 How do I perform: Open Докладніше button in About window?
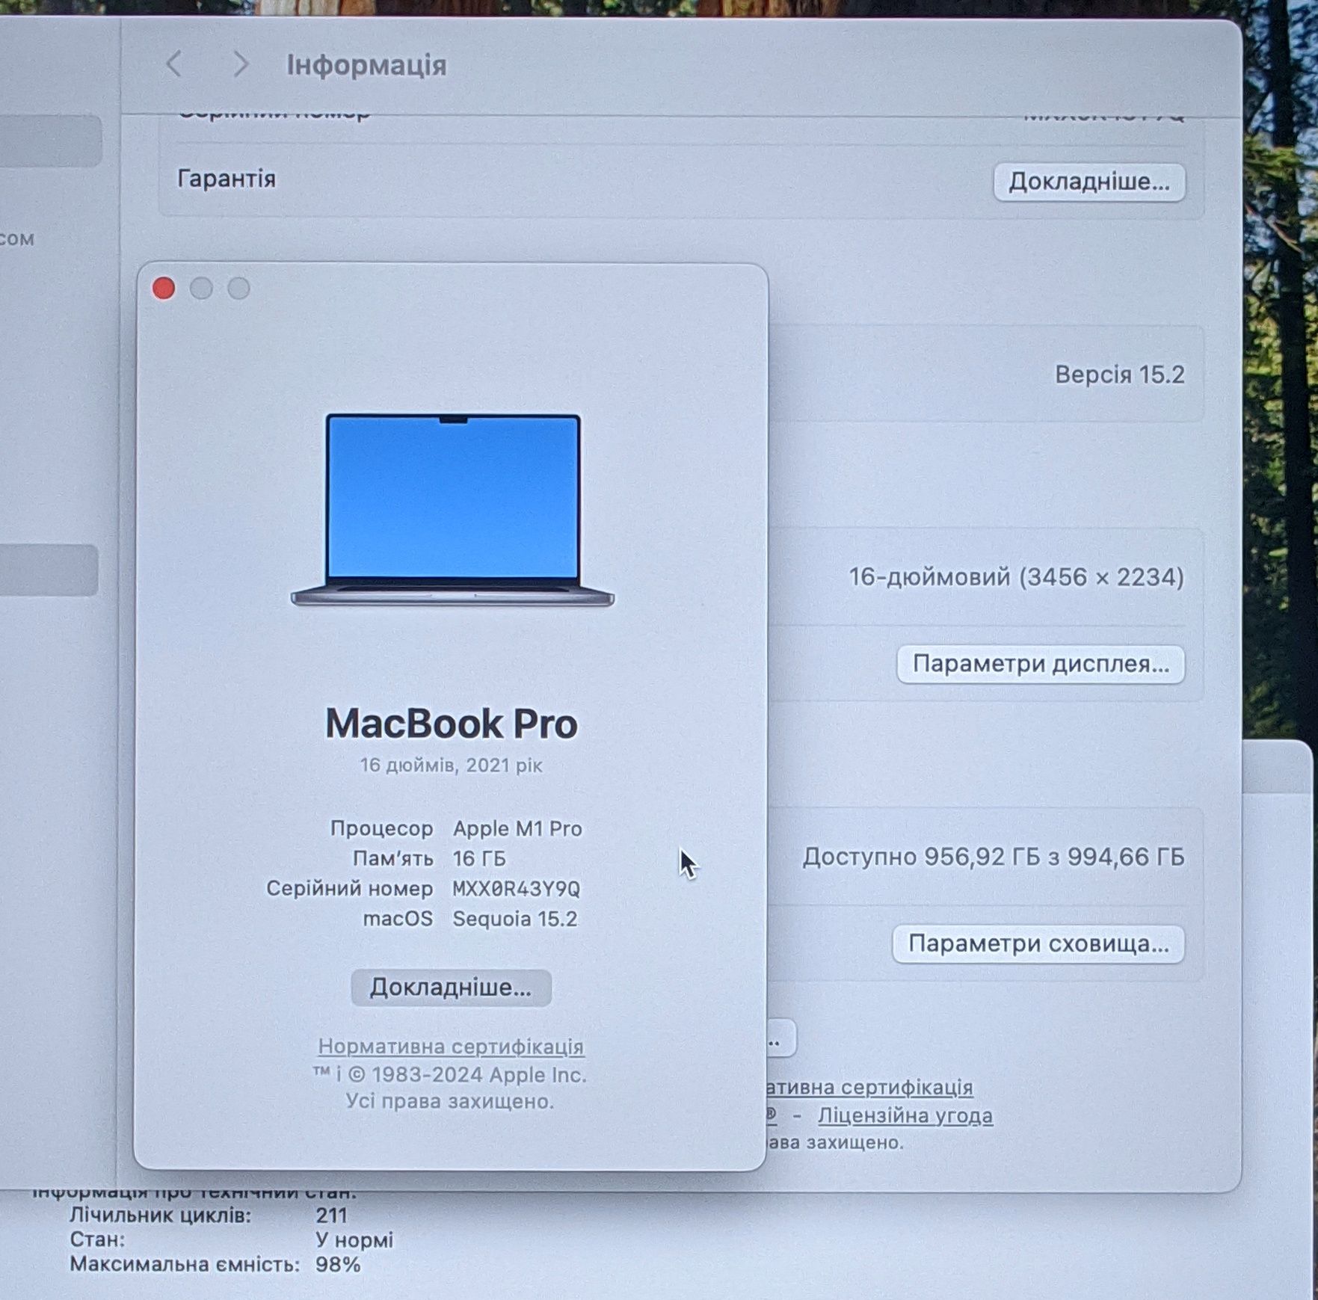tap(451, 988)
